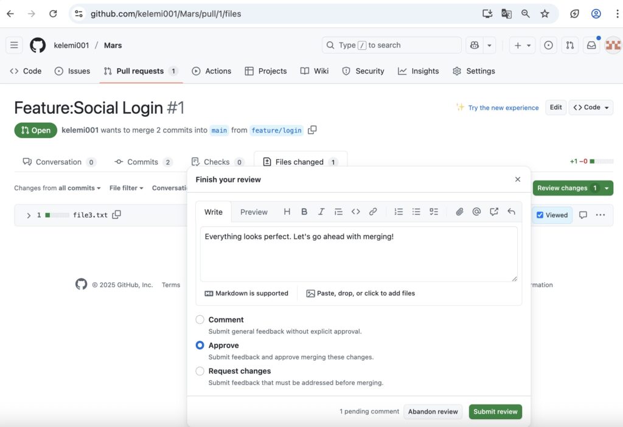The image size is (623, 427).
Task: Attach files with the paperclip icon
Action: [x=459, y=212]
